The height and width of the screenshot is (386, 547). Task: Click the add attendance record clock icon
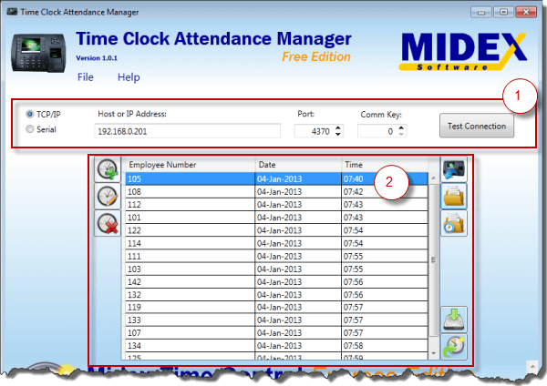pos(108,169)
